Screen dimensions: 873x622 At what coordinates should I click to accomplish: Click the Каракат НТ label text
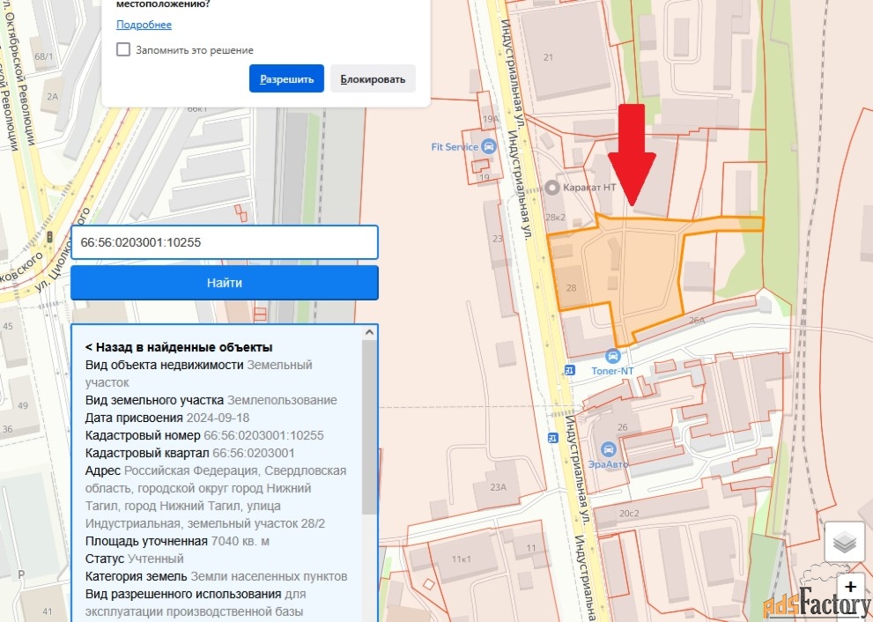pos(589,188)
